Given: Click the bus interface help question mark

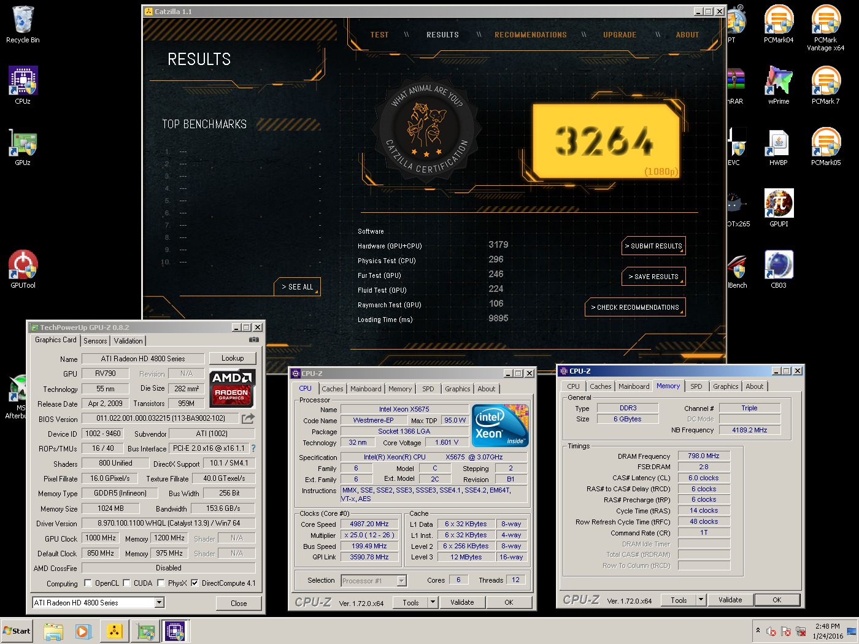Looking at the screenshot, I should click(253, 448).
